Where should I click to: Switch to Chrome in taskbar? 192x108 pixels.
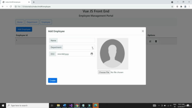coord(77,105)
